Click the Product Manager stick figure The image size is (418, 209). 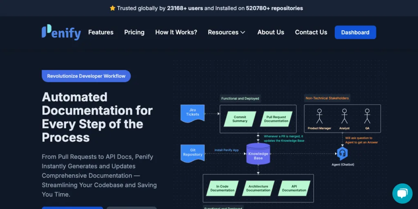point(319,116)
